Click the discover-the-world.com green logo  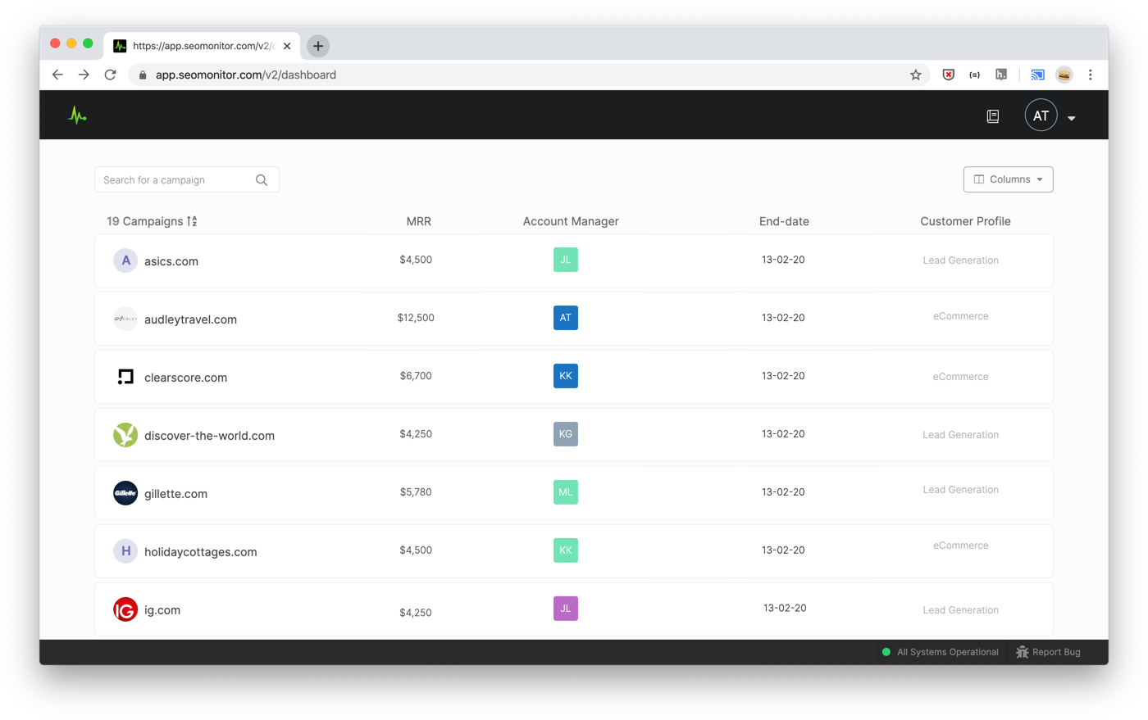coord(125,435)
